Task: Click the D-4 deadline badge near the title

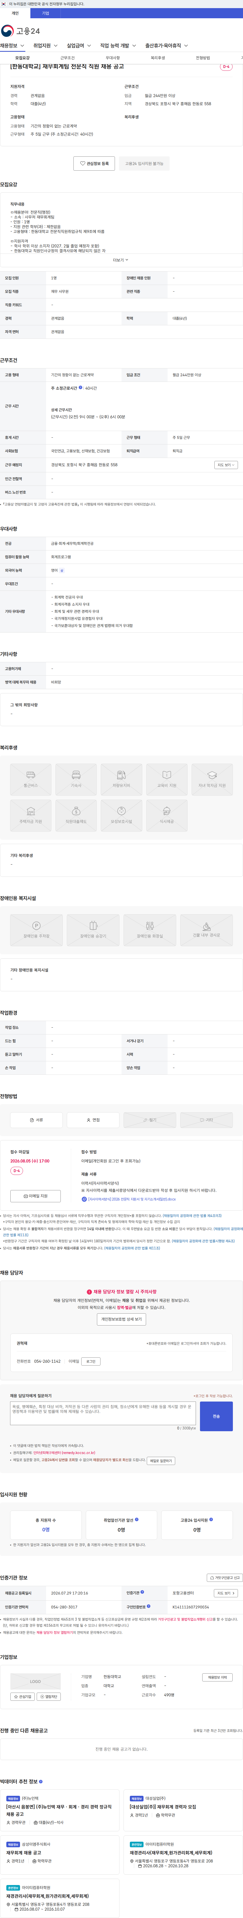Action: pyautogui.click(x=227, y=67)
